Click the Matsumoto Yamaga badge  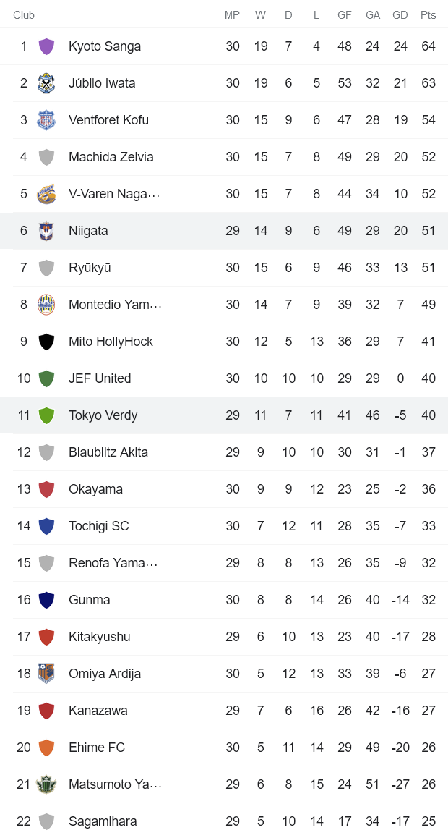(x=43, y=784)
